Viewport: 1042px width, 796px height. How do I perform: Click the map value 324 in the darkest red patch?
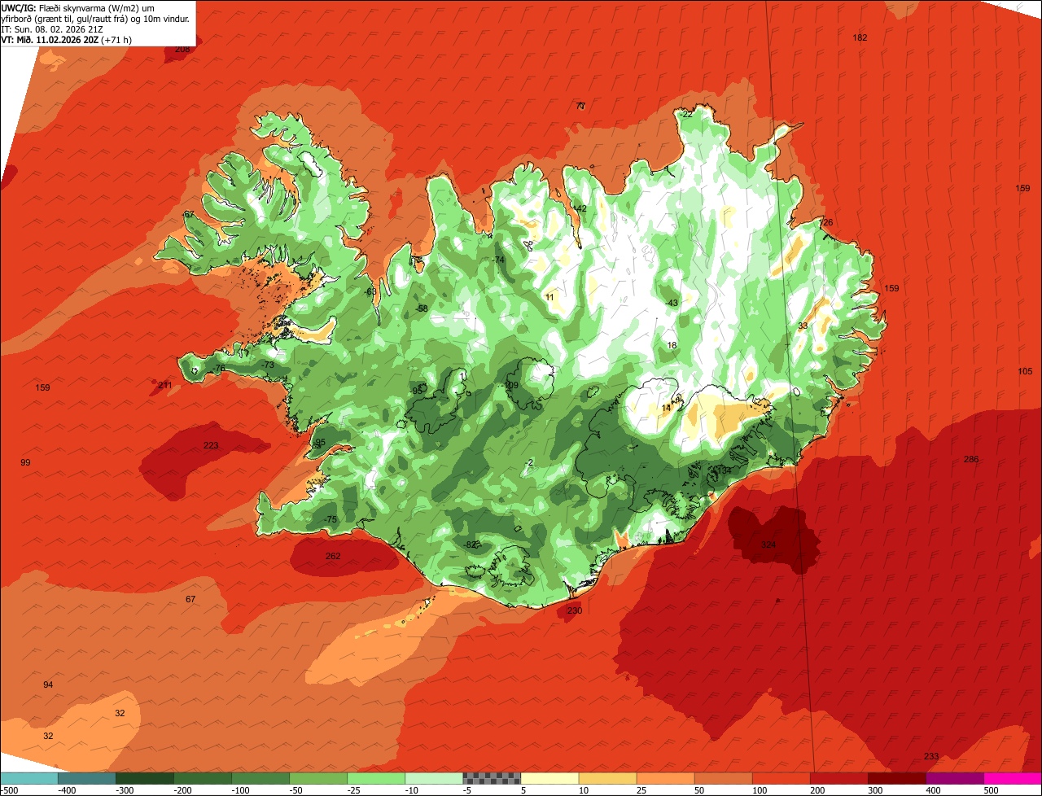point(768,545)
